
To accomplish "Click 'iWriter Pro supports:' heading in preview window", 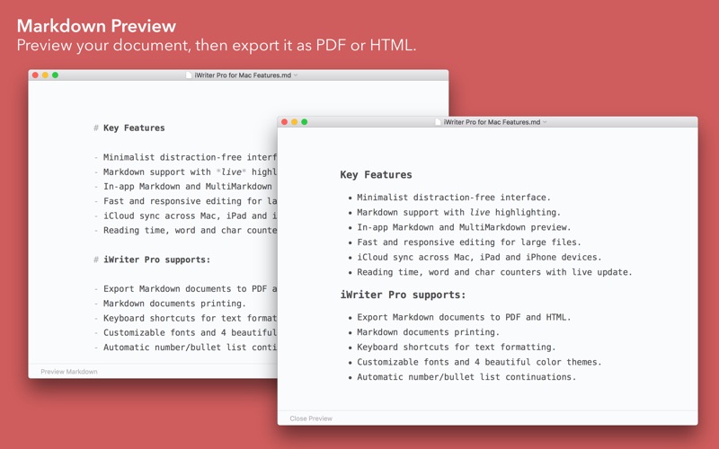I will (x=403, y=295).
